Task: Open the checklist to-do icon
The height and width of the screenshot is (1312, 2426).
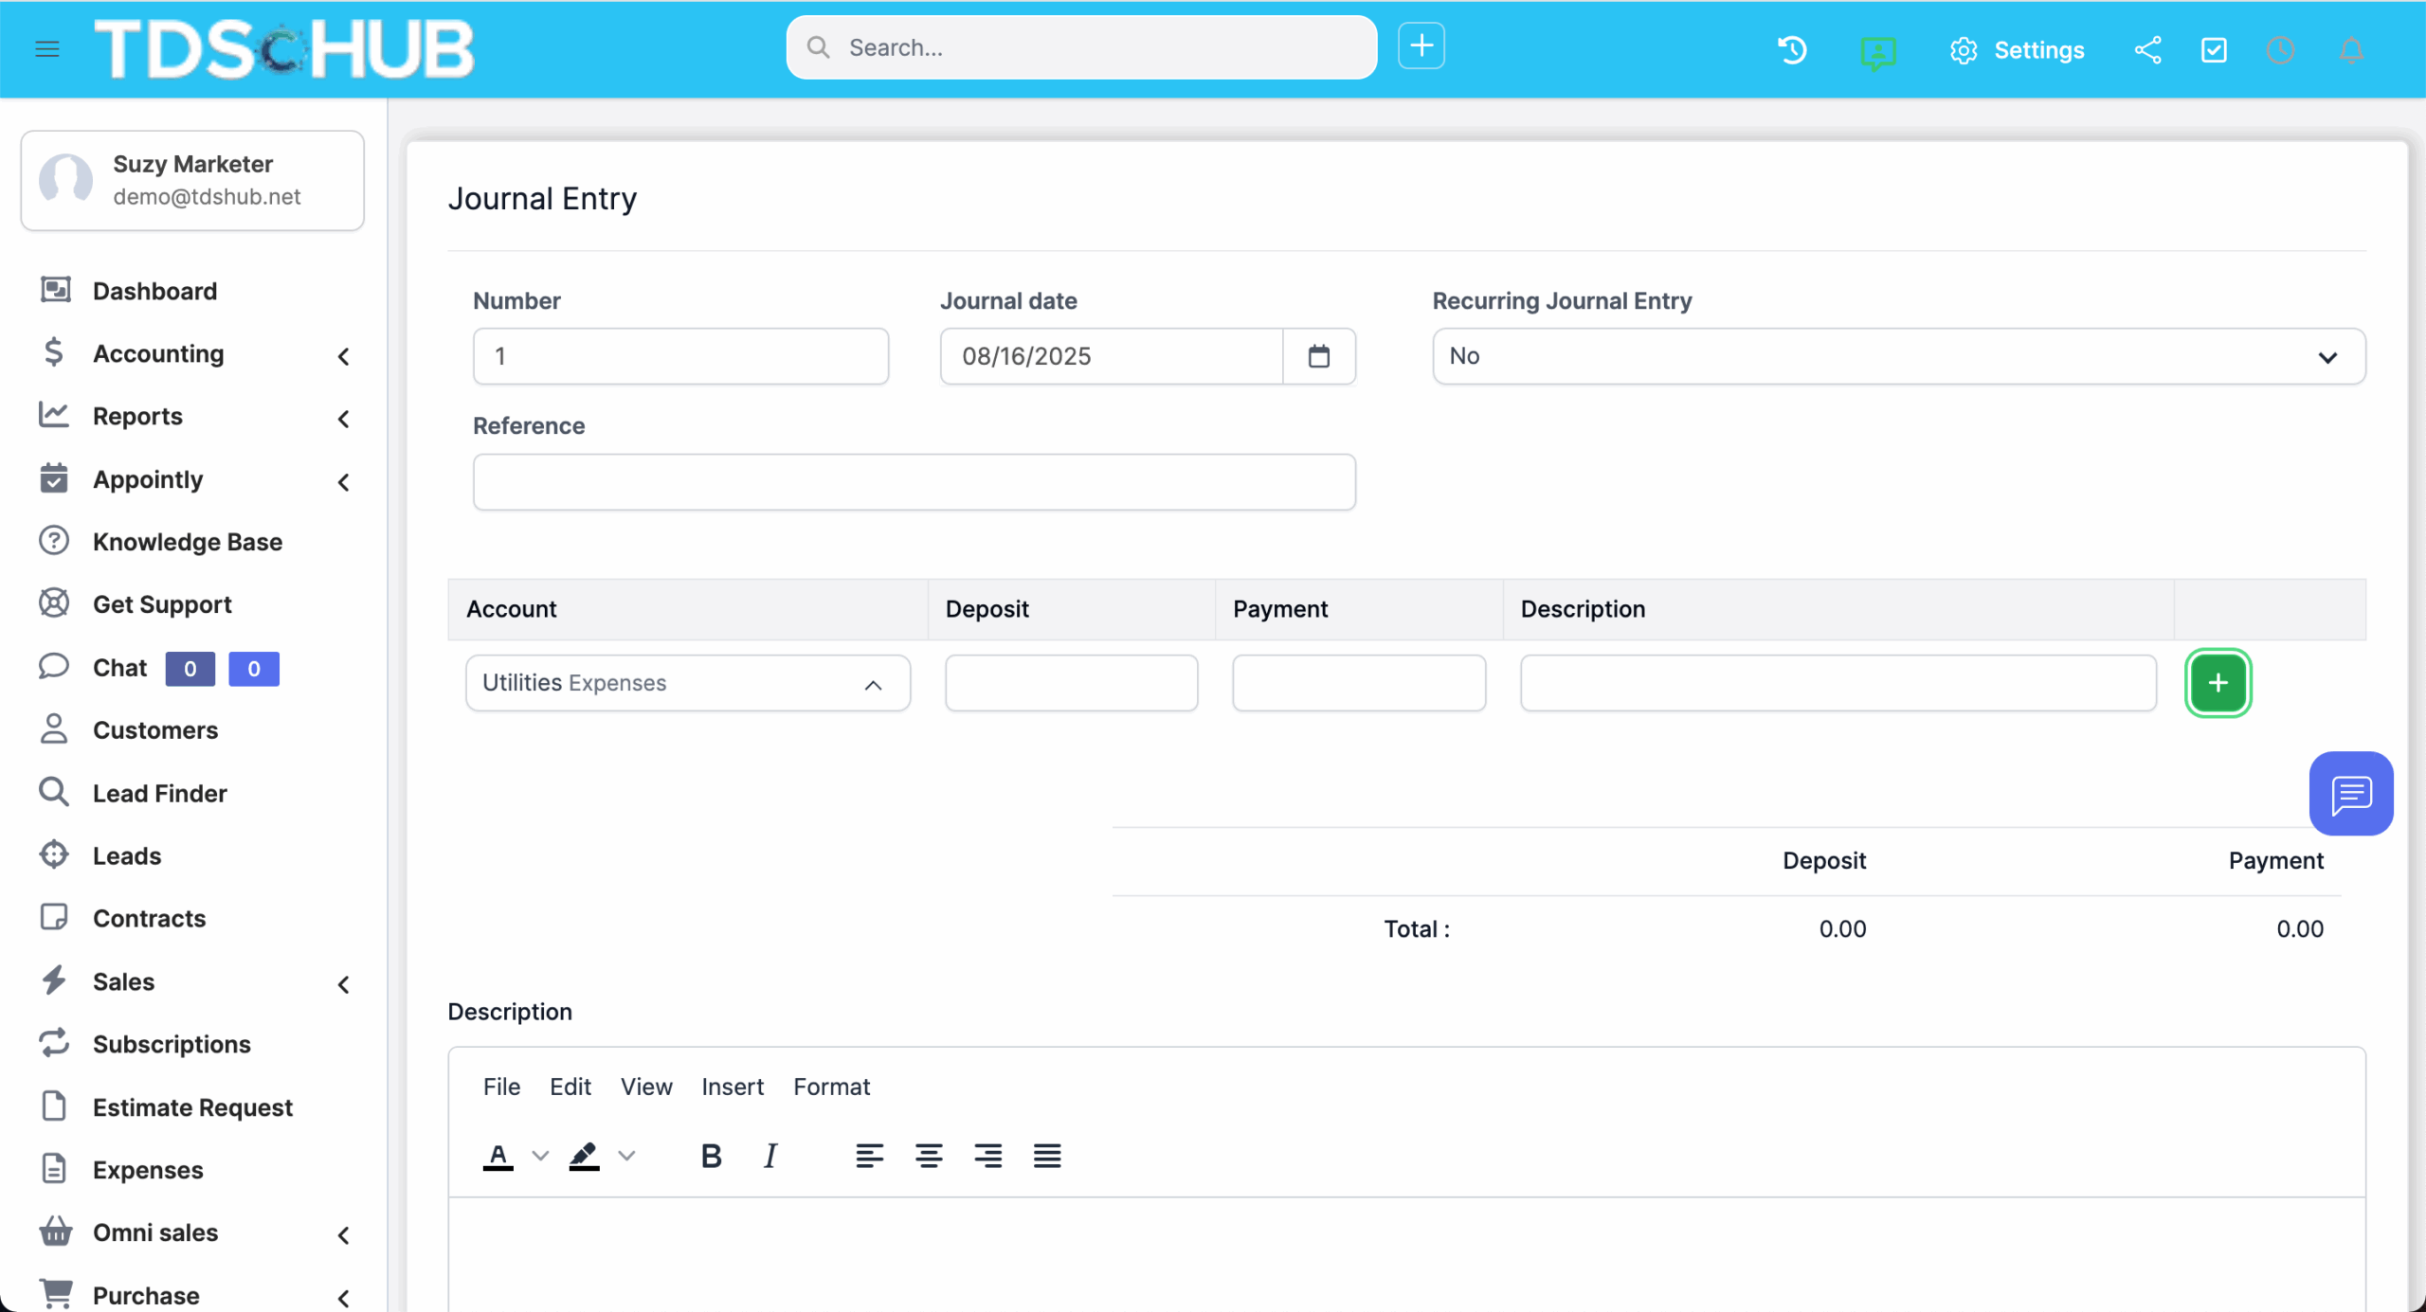Action: pyautogui.click(x=2214, y=50)
